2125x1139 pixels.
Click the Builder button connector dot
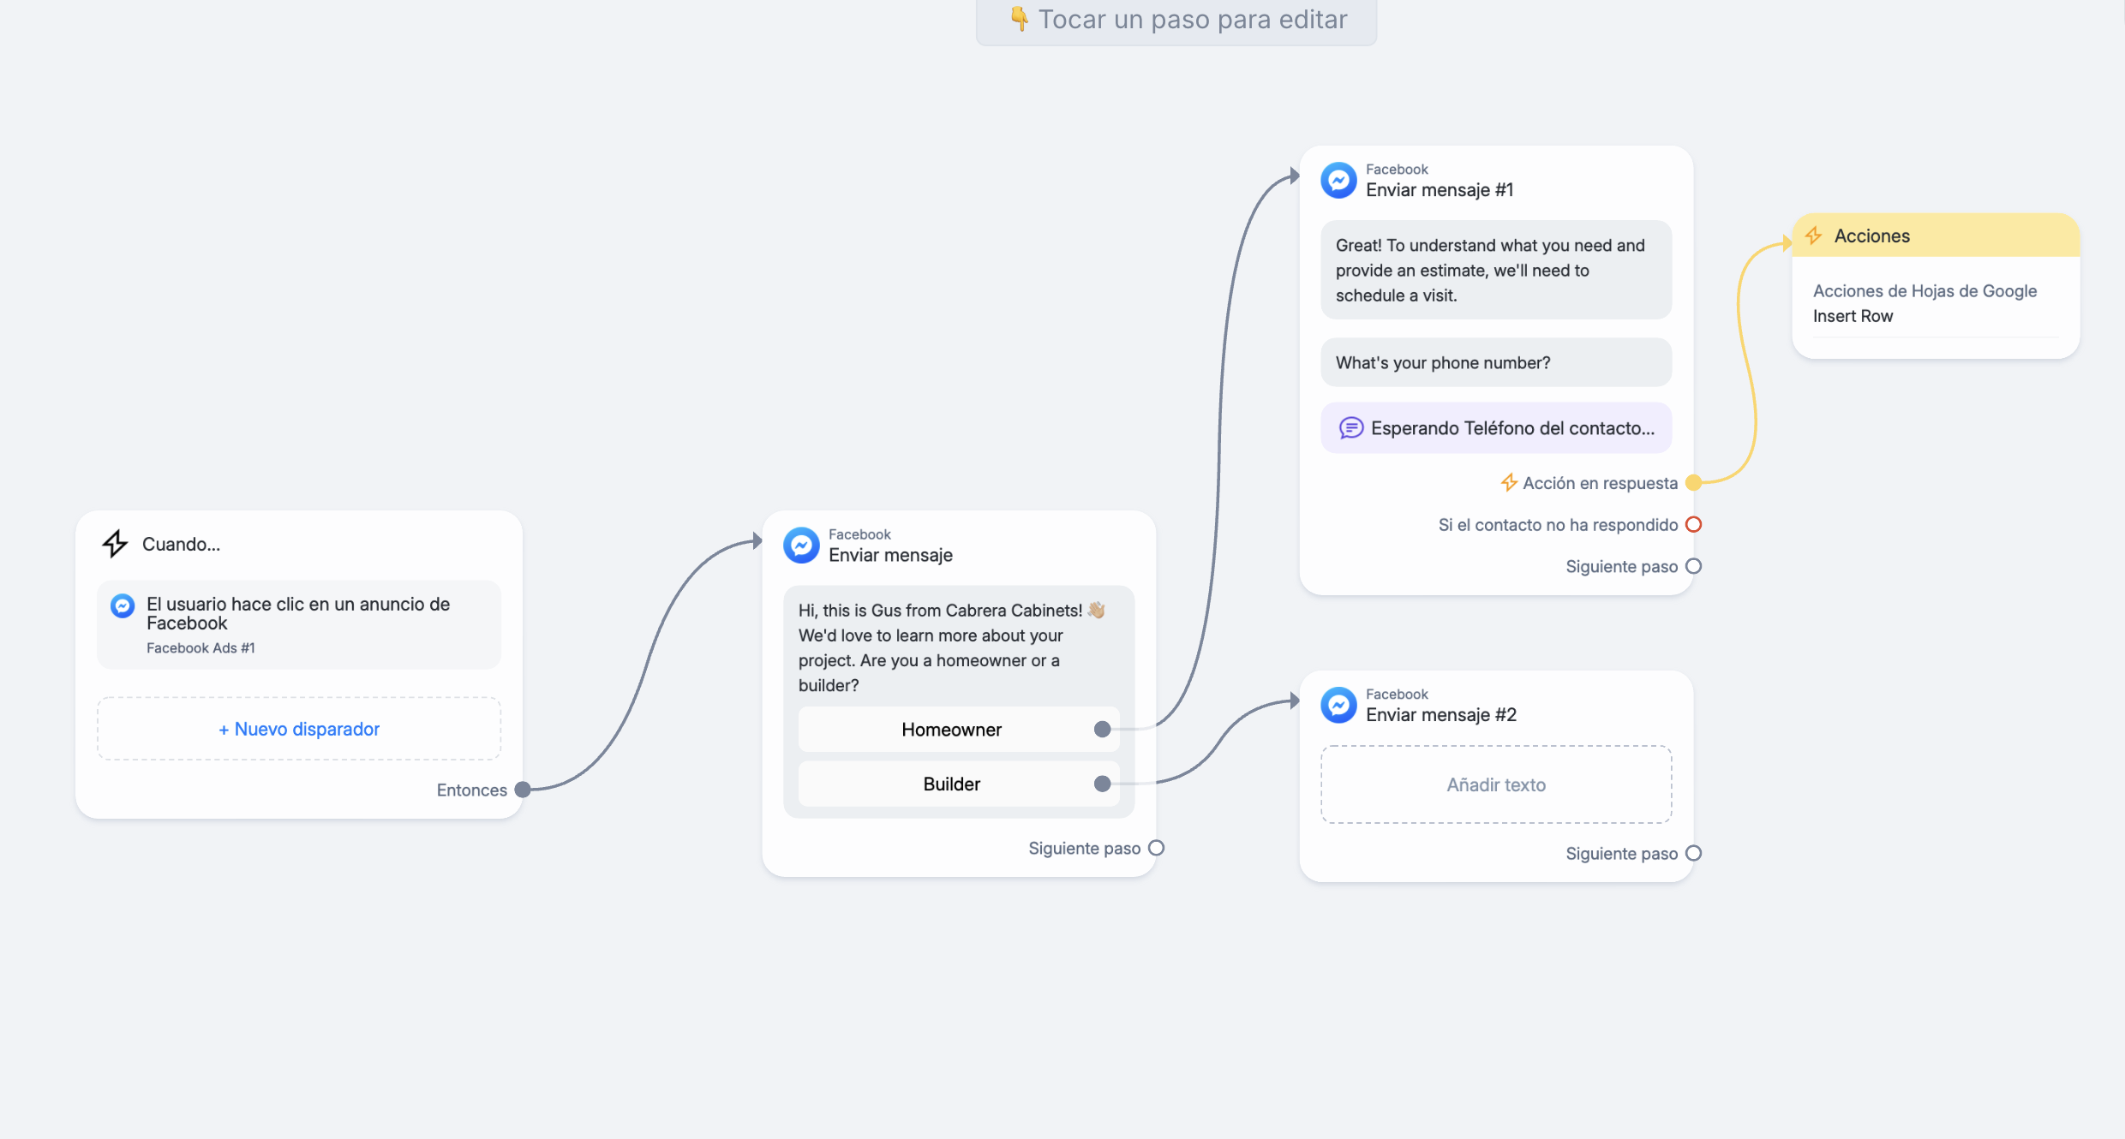point(1103,784)
